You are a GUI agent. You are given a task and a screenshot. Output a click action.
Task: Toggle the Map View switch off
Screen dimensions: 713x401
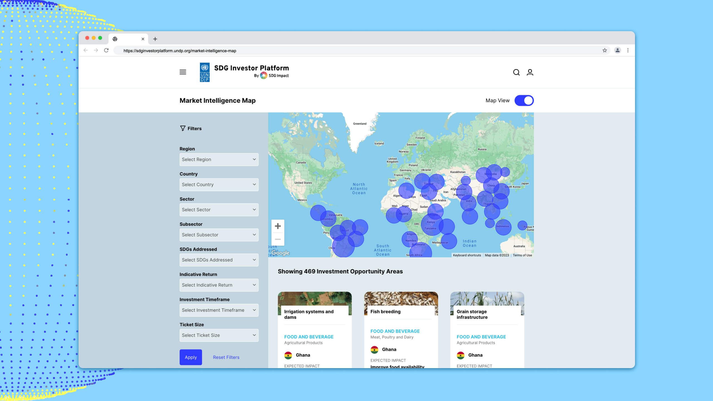[x=524, y=101]
